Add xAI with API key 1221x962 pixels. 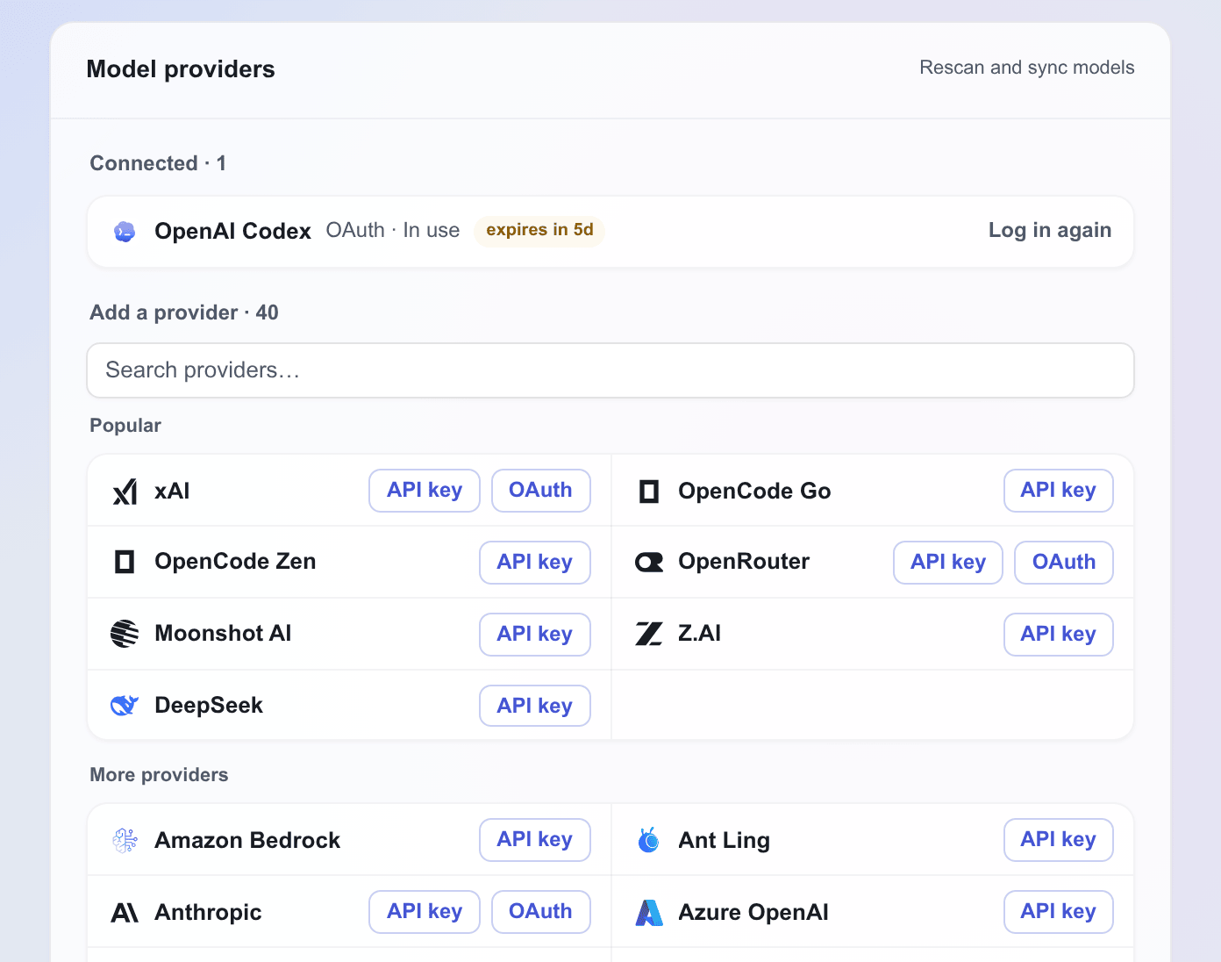click(425, 491)
